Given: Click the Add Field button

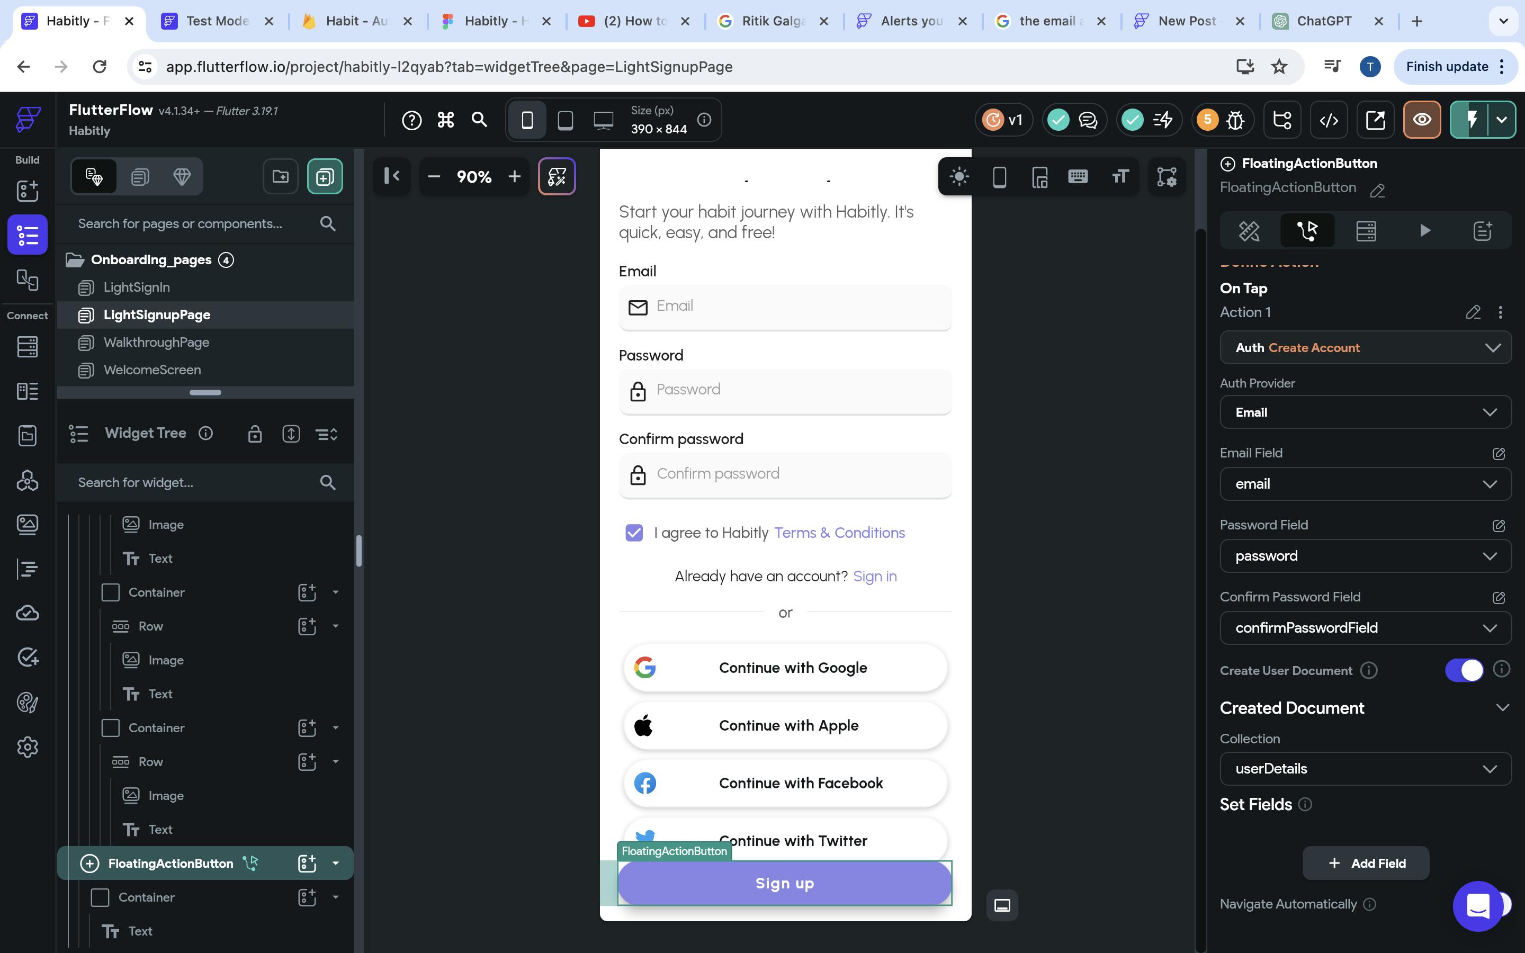Looking at the screenshot, I should [1366, 863].
